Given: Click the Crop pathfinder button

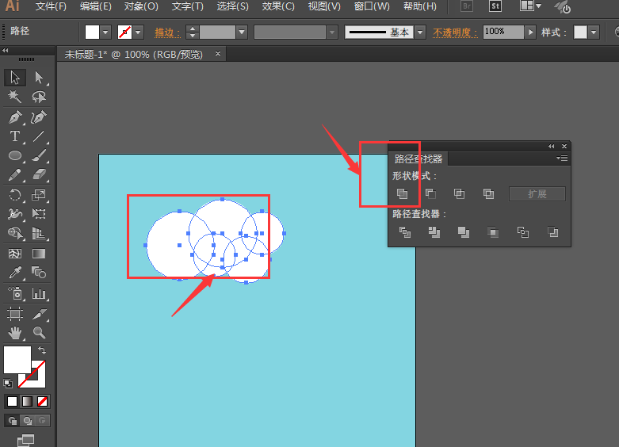Looking at the screenshot, I should tap(493, 232).
